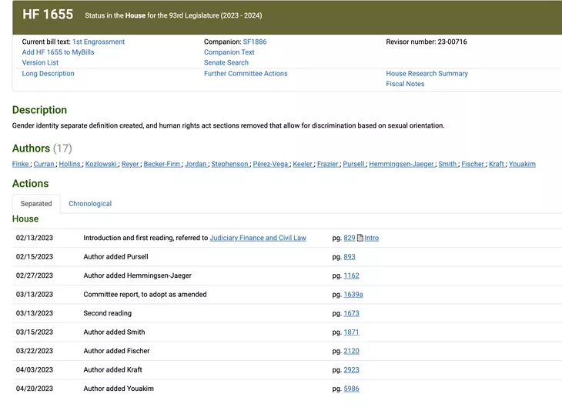562x414 pixels.
Task: Open journal page 893
Action: [x=350, y=257]
